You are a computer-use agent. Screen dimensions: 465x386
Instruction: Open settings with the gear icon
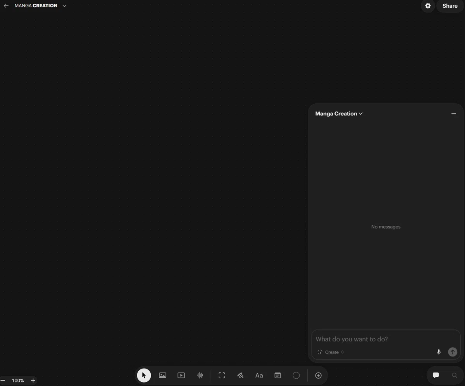tap(428, 6)
